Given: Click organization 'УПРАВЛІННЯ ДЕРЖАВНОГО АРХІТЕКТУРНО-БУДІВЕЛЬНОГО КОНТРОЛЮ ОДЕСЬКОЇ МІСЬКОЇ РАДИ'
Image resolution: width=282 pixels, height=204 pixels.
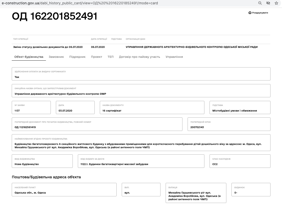Looking at the screenshot, I should [192, 47].
